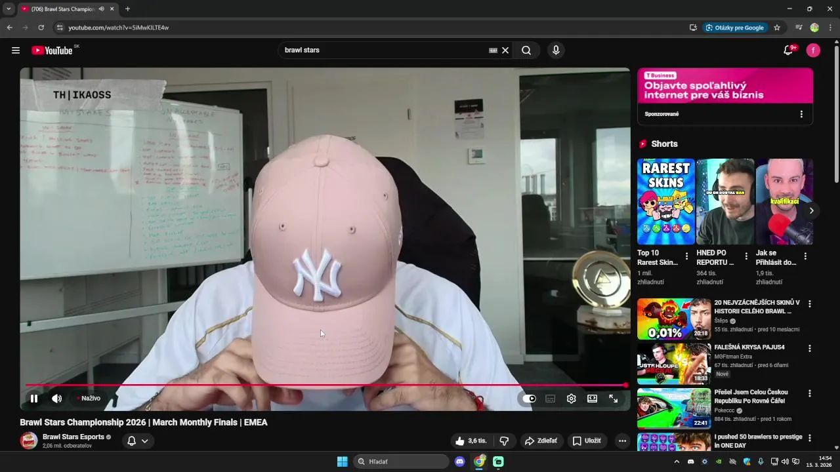Image resolution: width=840 pixels, height=472 pixels.
Task: Open the on-screen keyboard icon in the search box
Action: 493,50
